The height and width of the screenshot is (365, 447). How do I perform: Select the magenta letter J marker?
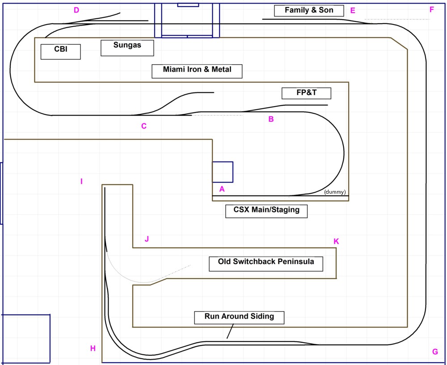tap(147, 239)
